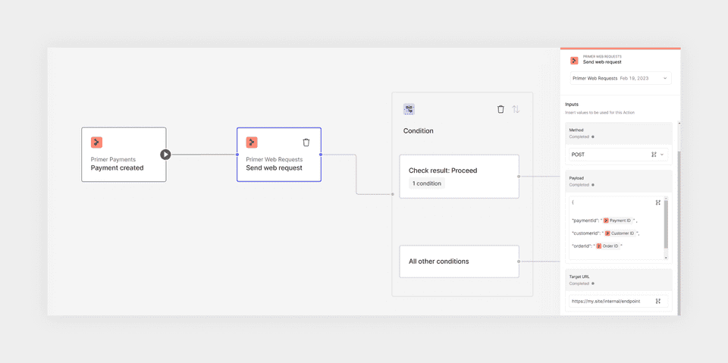
Task: Click the Send web request output connector dot
Action: pos(321,154)
